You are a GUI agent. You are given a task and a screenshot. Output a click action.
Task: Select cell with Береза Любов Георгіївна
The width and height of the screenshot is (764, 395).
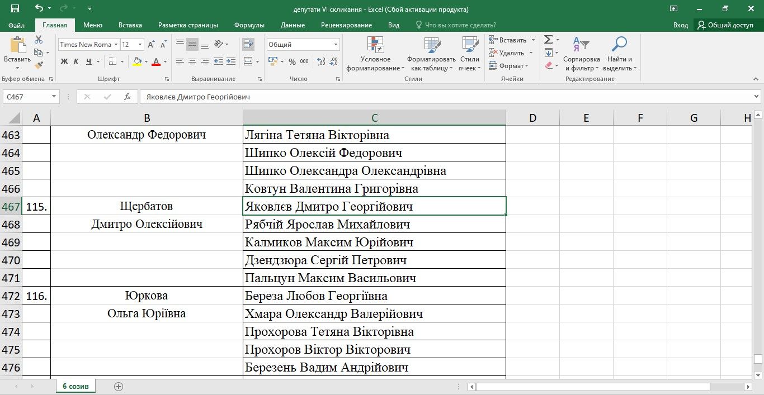pyautogui.click(x=374, y=296)
